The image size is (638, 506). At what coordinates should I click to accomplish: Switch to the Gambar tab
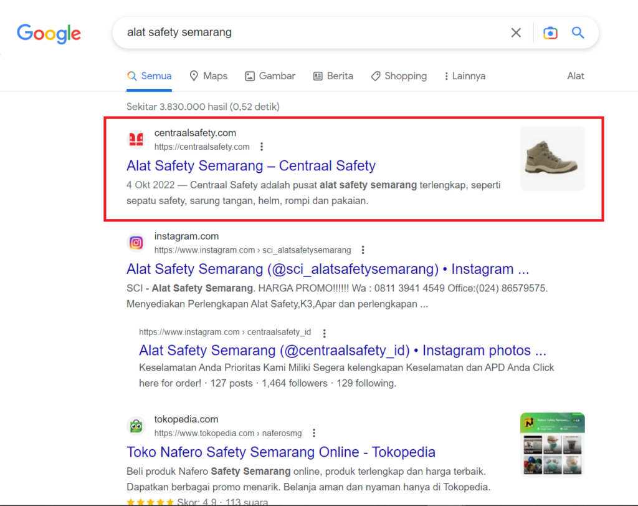tap(270, 76)
